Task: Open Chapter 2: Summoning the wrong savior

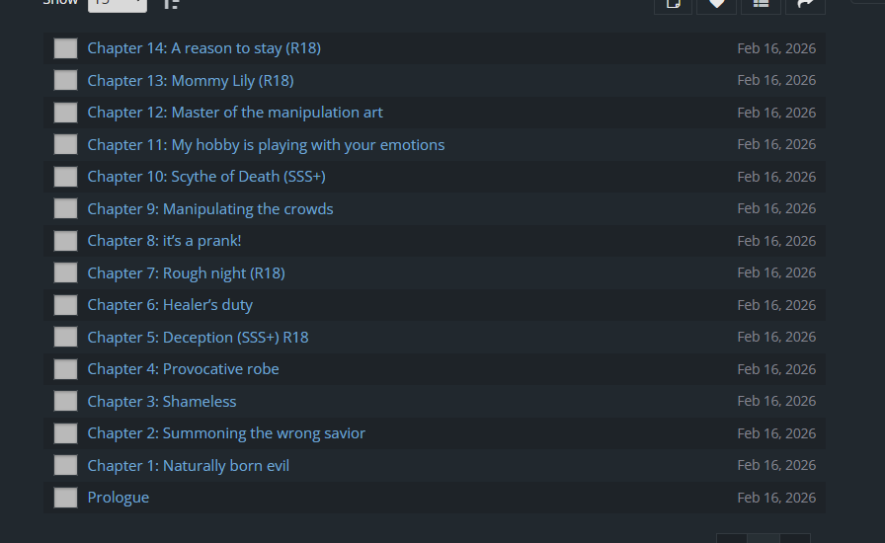Action: coord(226,433)
